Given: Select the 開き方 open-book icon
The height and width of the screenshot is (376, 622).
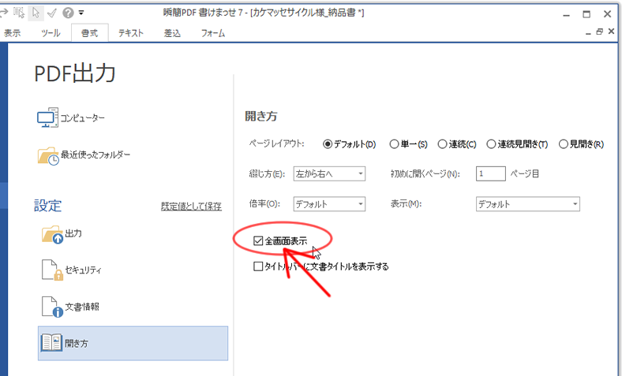Looking at the screenshot, I should pos(51,343).
